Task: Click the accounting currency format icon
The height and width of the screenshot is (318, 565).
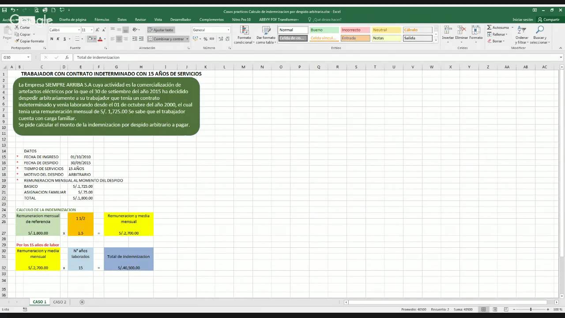Action: click(x=195, y=39)
